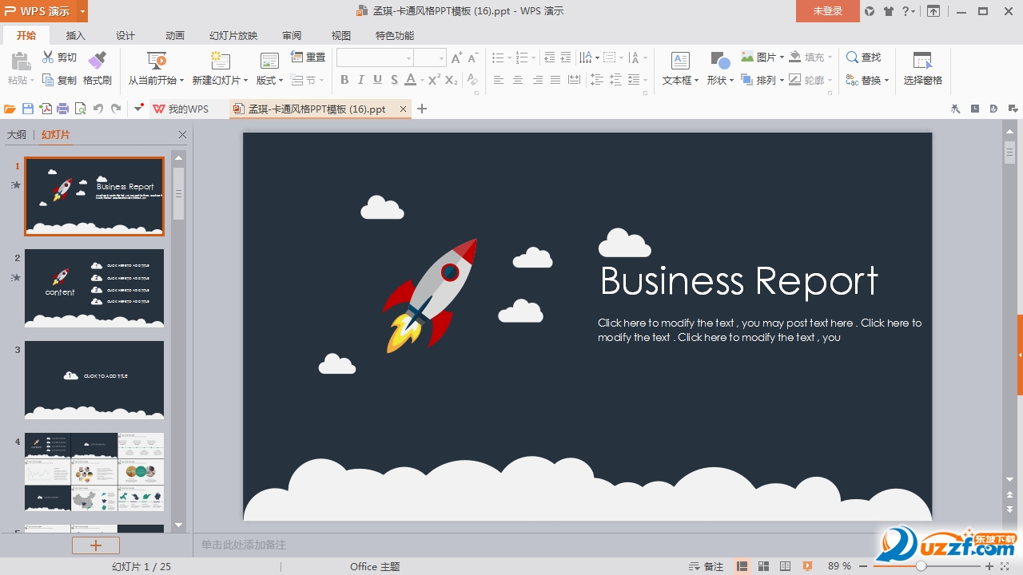Screen dimensions: 1023x575
Task: Click Increase Indent icon
Action: point(566,57)
